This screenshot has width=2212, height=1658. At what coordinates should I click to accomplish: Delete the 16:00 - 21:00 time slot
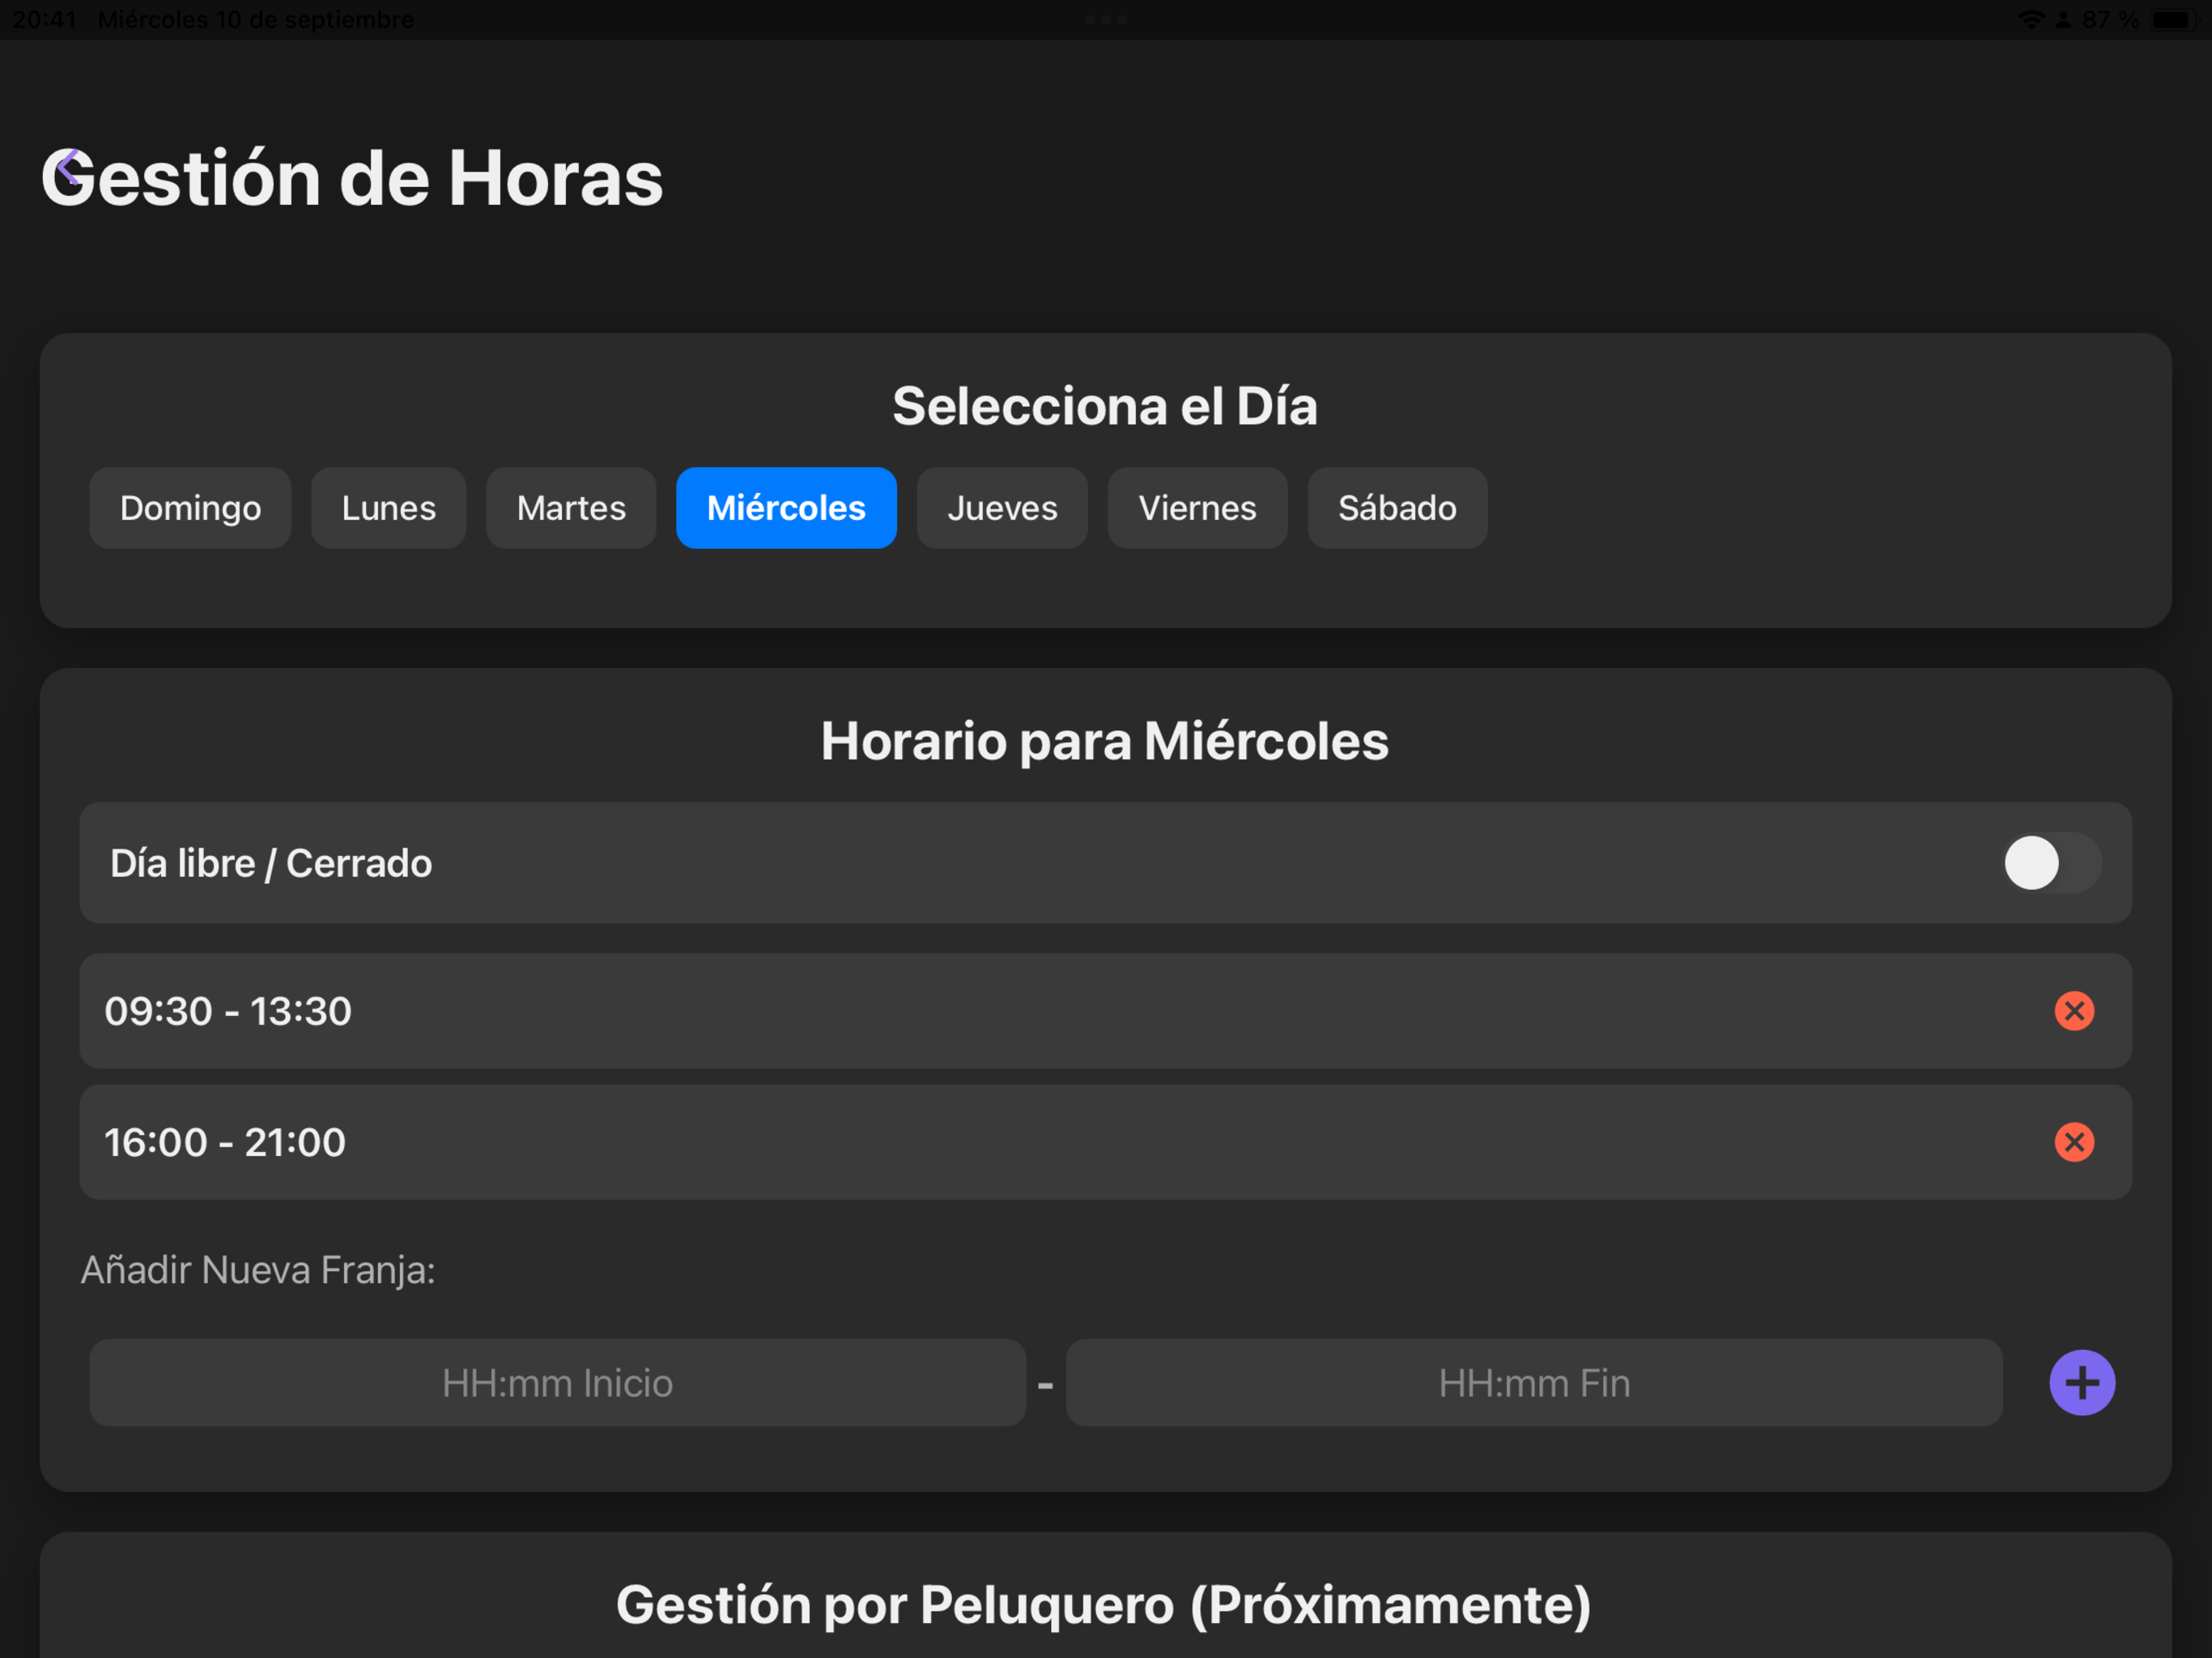[x=2074, y=1142]
